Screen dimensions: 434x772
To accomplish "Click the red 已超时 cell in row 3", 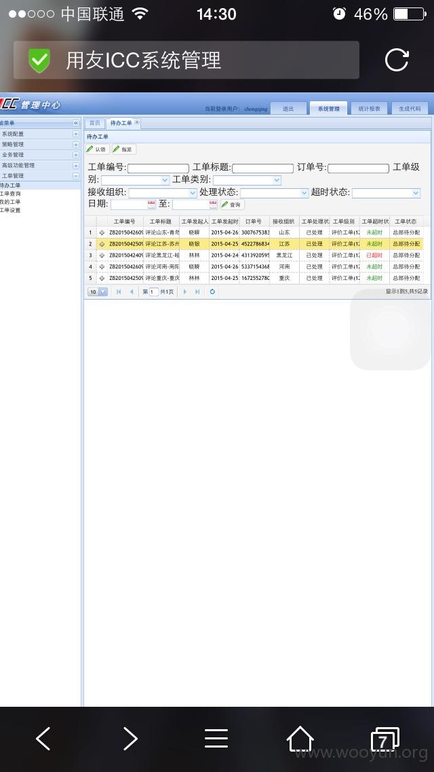I will click(x=374, y=255).
